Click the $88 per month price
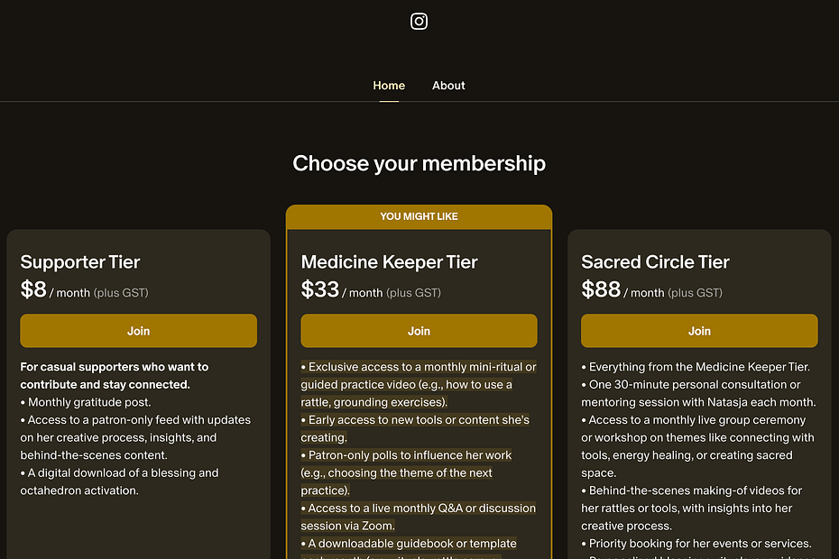839x559 pixels. 651,290
